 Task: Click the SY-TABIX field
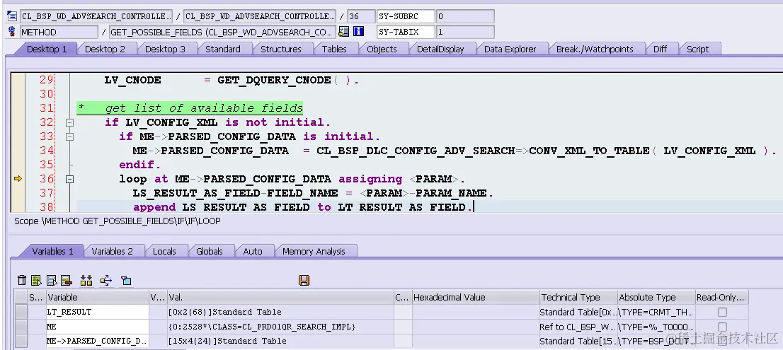pyautogui.click(x=406, y=32)
